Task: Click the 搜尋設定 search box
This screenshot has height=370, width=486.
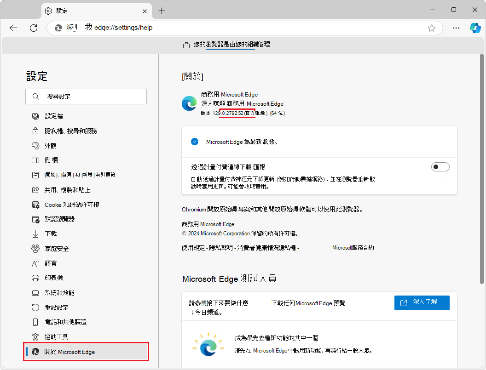Action: [x=86, y=97]
